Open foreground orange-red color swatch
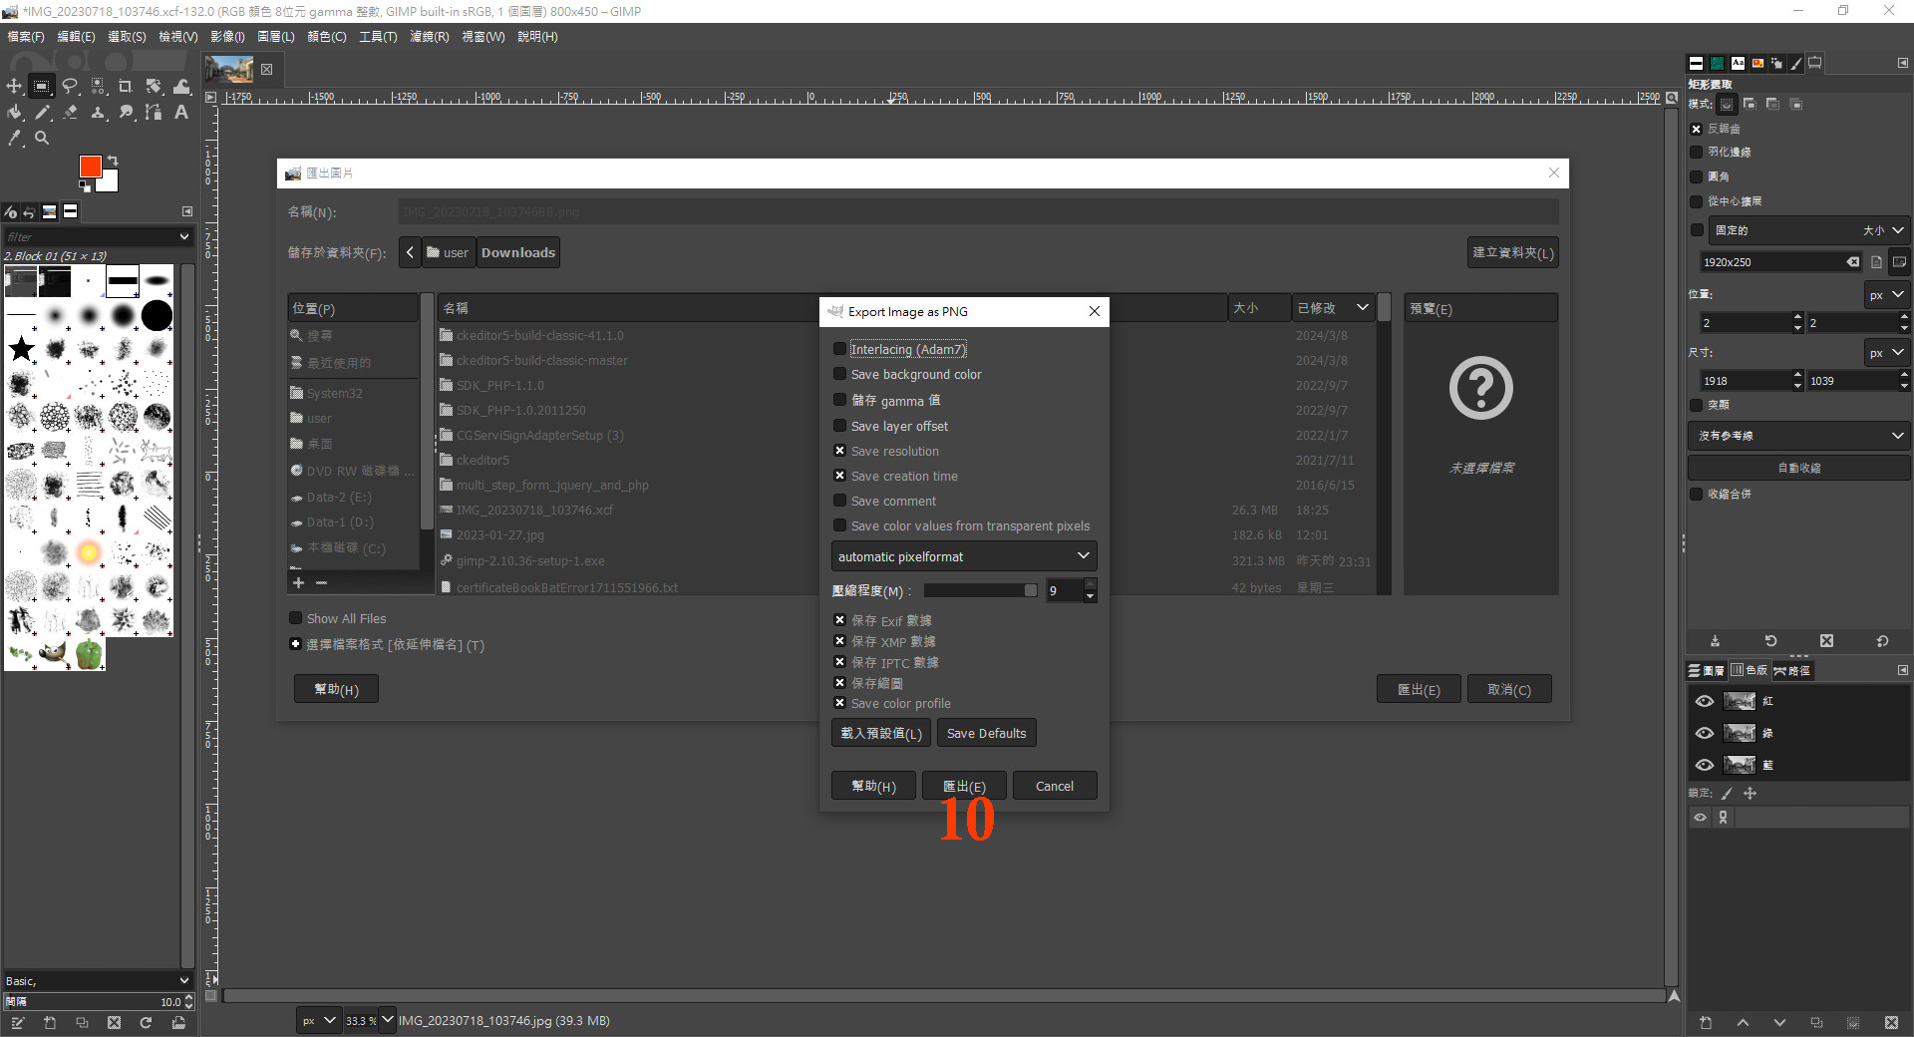Image resolution: width=1914 pixels, height=1037 pixels. tap(90, 167)
